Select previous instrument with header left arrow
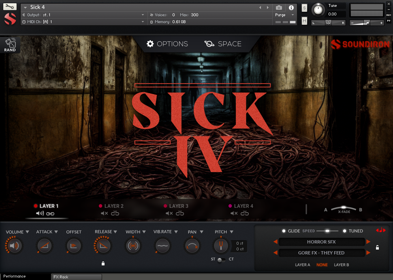The image size is (393, 280). pyautogui.click(x=260, y=8)
